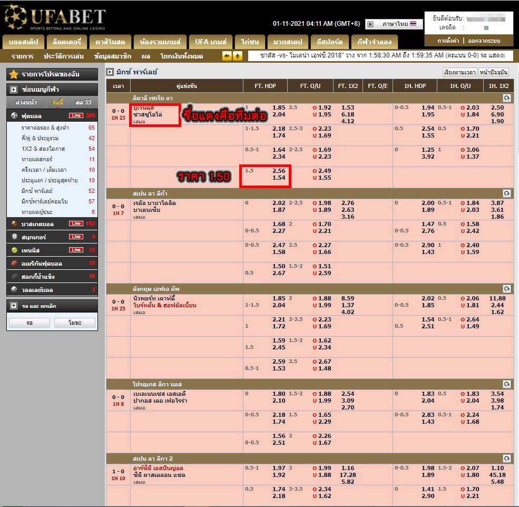The height and width of the screenshot is (507, 519).
Task: Open the รายการ menu item
Action: tap(23, 56)
